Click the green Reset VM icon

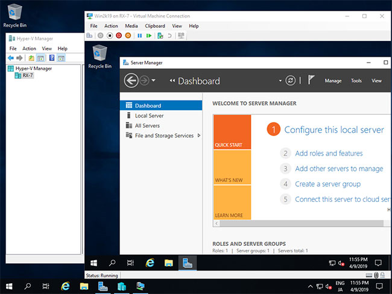tap(149, 36)
